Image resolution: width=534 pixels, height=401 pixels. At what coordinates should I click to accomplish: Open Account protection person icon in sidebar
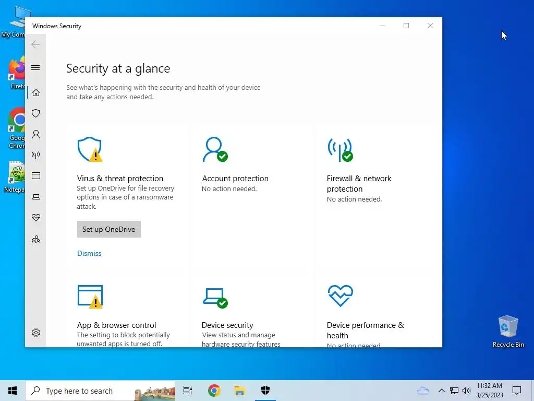tap(36, 134)
